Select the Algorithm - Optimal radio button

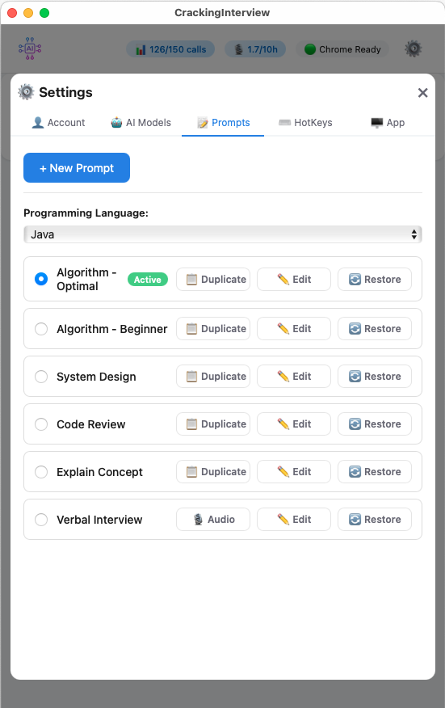(x=41, y=279)
